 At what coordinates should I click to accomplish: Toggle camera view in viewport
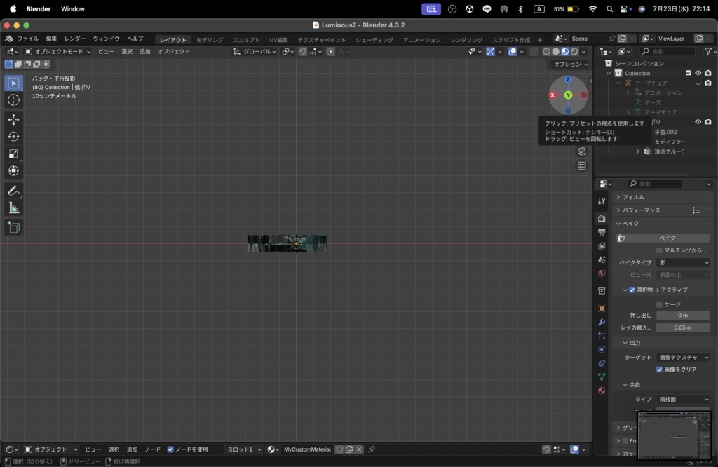coord(581,151)
